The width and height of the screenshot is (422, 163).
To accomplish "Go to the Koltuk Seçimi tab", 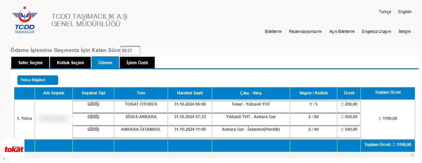I will (x=70, y=62).
